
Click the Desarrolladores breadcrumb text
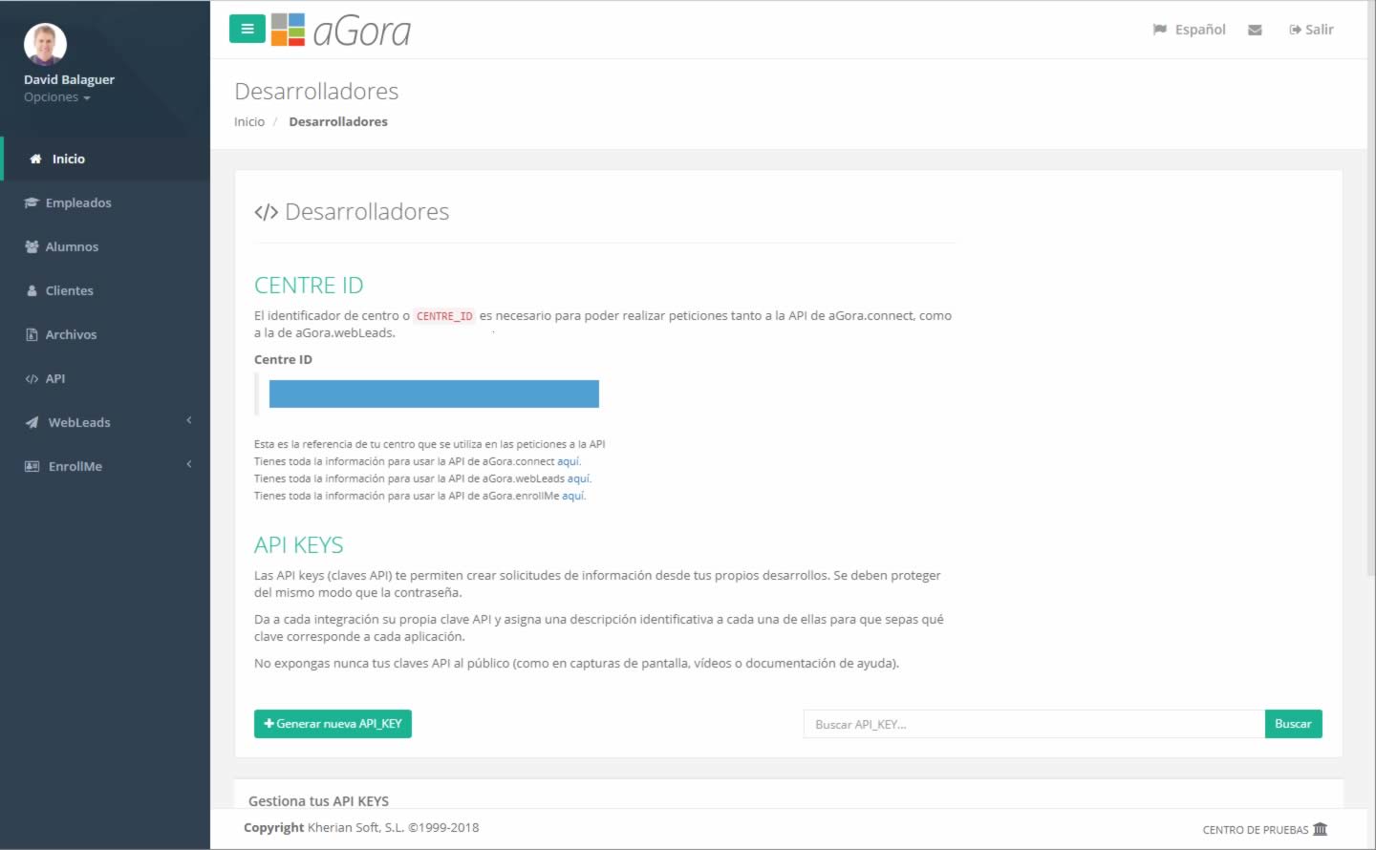click(x=338, y=121)
